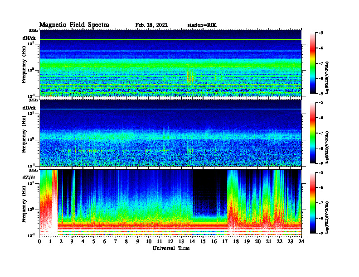This screenshot has width=359, height=277.
Task: Click hour 13 on the Universal Time axis
Action: [x=181, y=242]
